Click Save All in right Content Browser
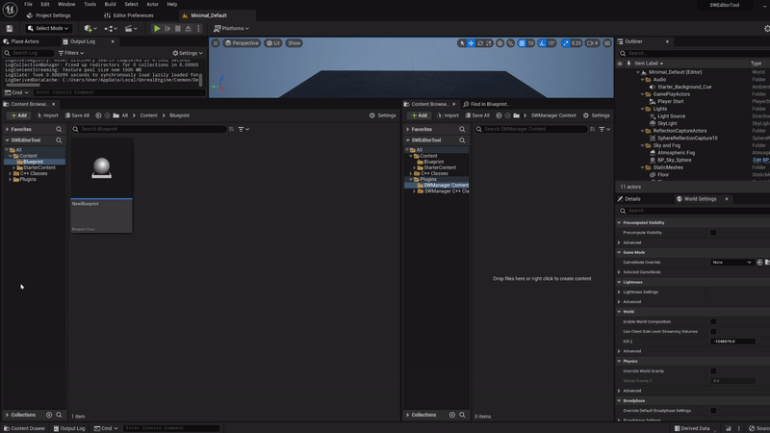770x433 pixels. (477, 115)
